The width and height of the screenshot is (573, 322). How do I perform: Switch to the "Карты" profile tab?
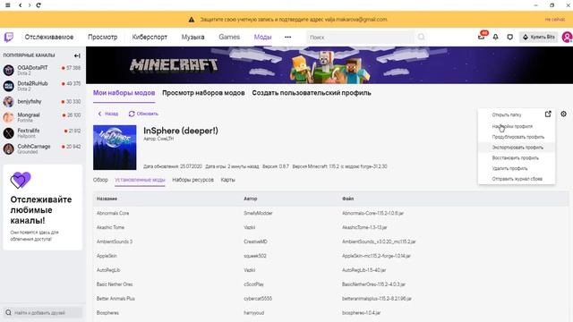227,180
